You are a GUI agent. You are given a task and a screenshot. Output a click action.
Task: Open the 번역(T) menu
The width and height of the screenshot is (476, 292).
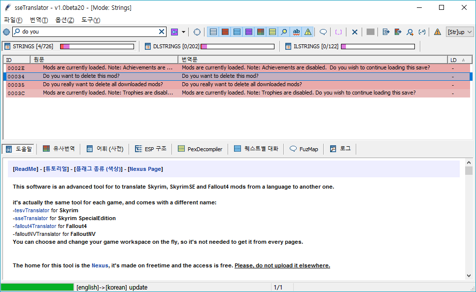[x=39, y=20]
